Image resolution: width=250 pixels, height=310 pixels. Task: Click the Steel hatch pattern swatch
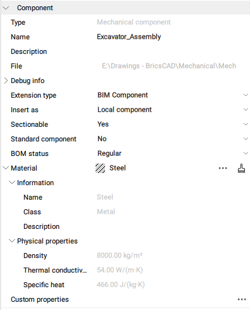[100, 169]
